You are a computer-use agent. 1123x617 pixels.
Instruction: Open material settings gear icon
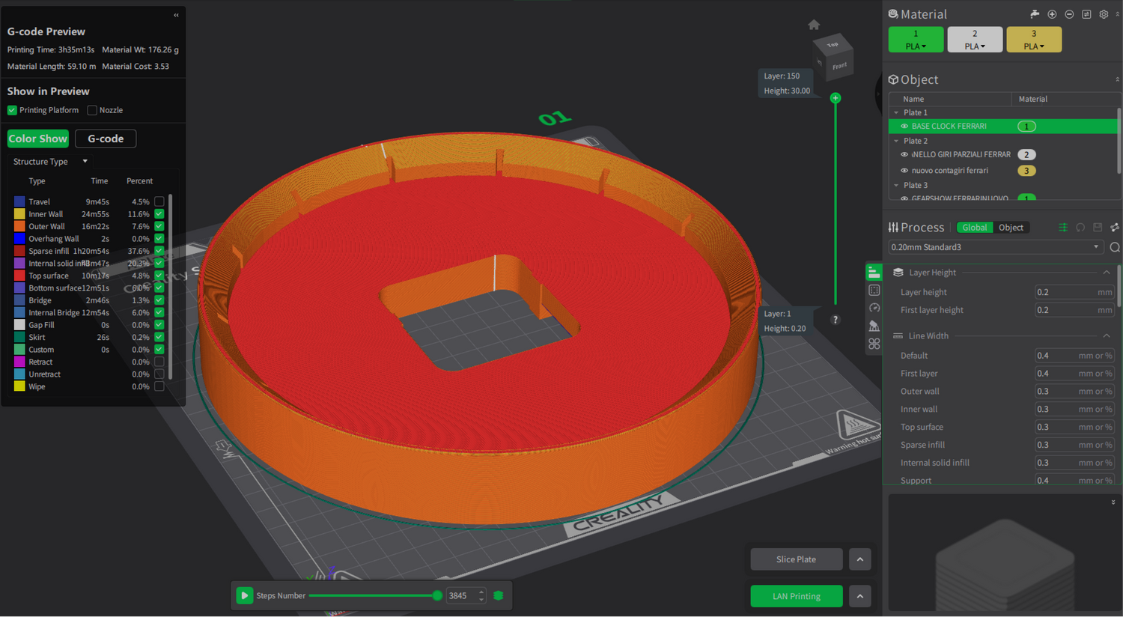pos(1104,14)
